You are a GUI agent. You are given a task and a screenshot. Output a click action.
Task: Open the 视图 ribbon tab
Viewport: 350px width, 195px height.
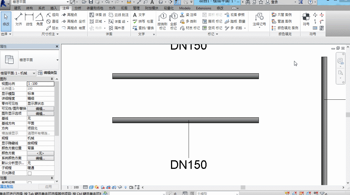[x=124, y=8]
